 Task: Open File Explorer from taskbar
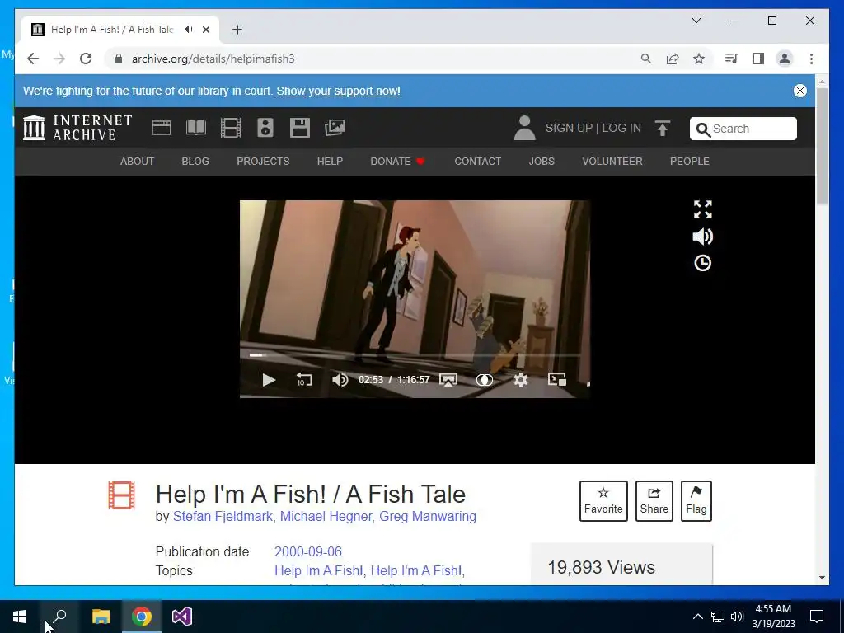click(x=101, y=617)
